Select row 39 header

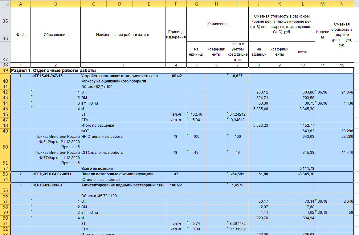point(5,70)
